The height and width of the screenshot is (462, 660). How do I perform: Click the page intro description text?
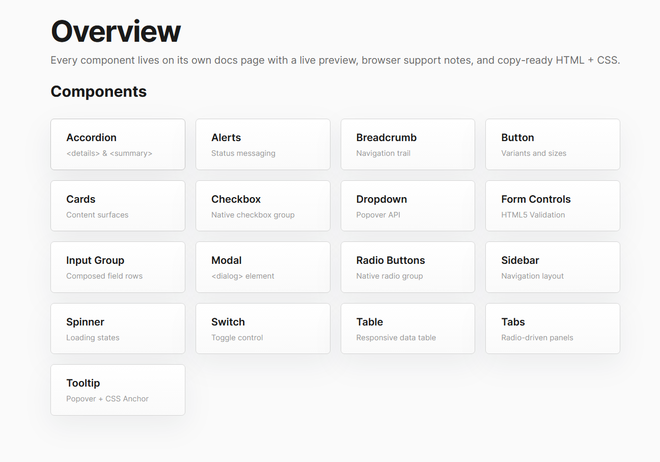[335, 60]
